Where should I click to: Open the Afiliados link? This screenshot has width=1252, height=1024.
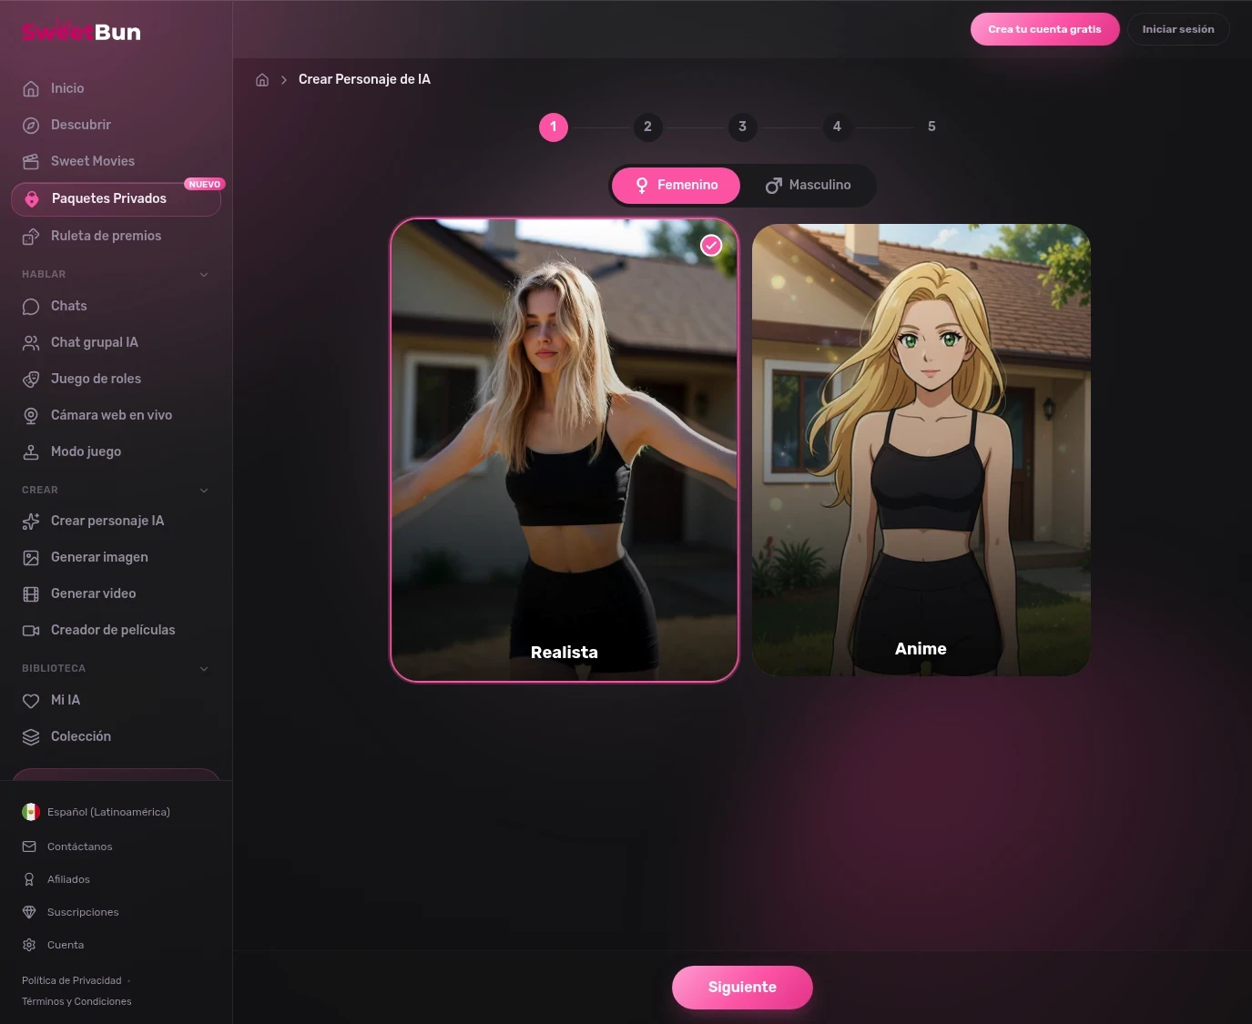point(56,879)
